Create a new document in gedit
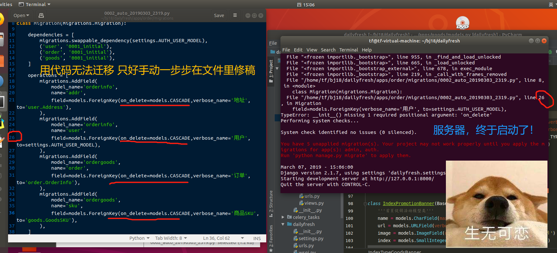Viewport: 557px width, 253px height. click(41, 15)
